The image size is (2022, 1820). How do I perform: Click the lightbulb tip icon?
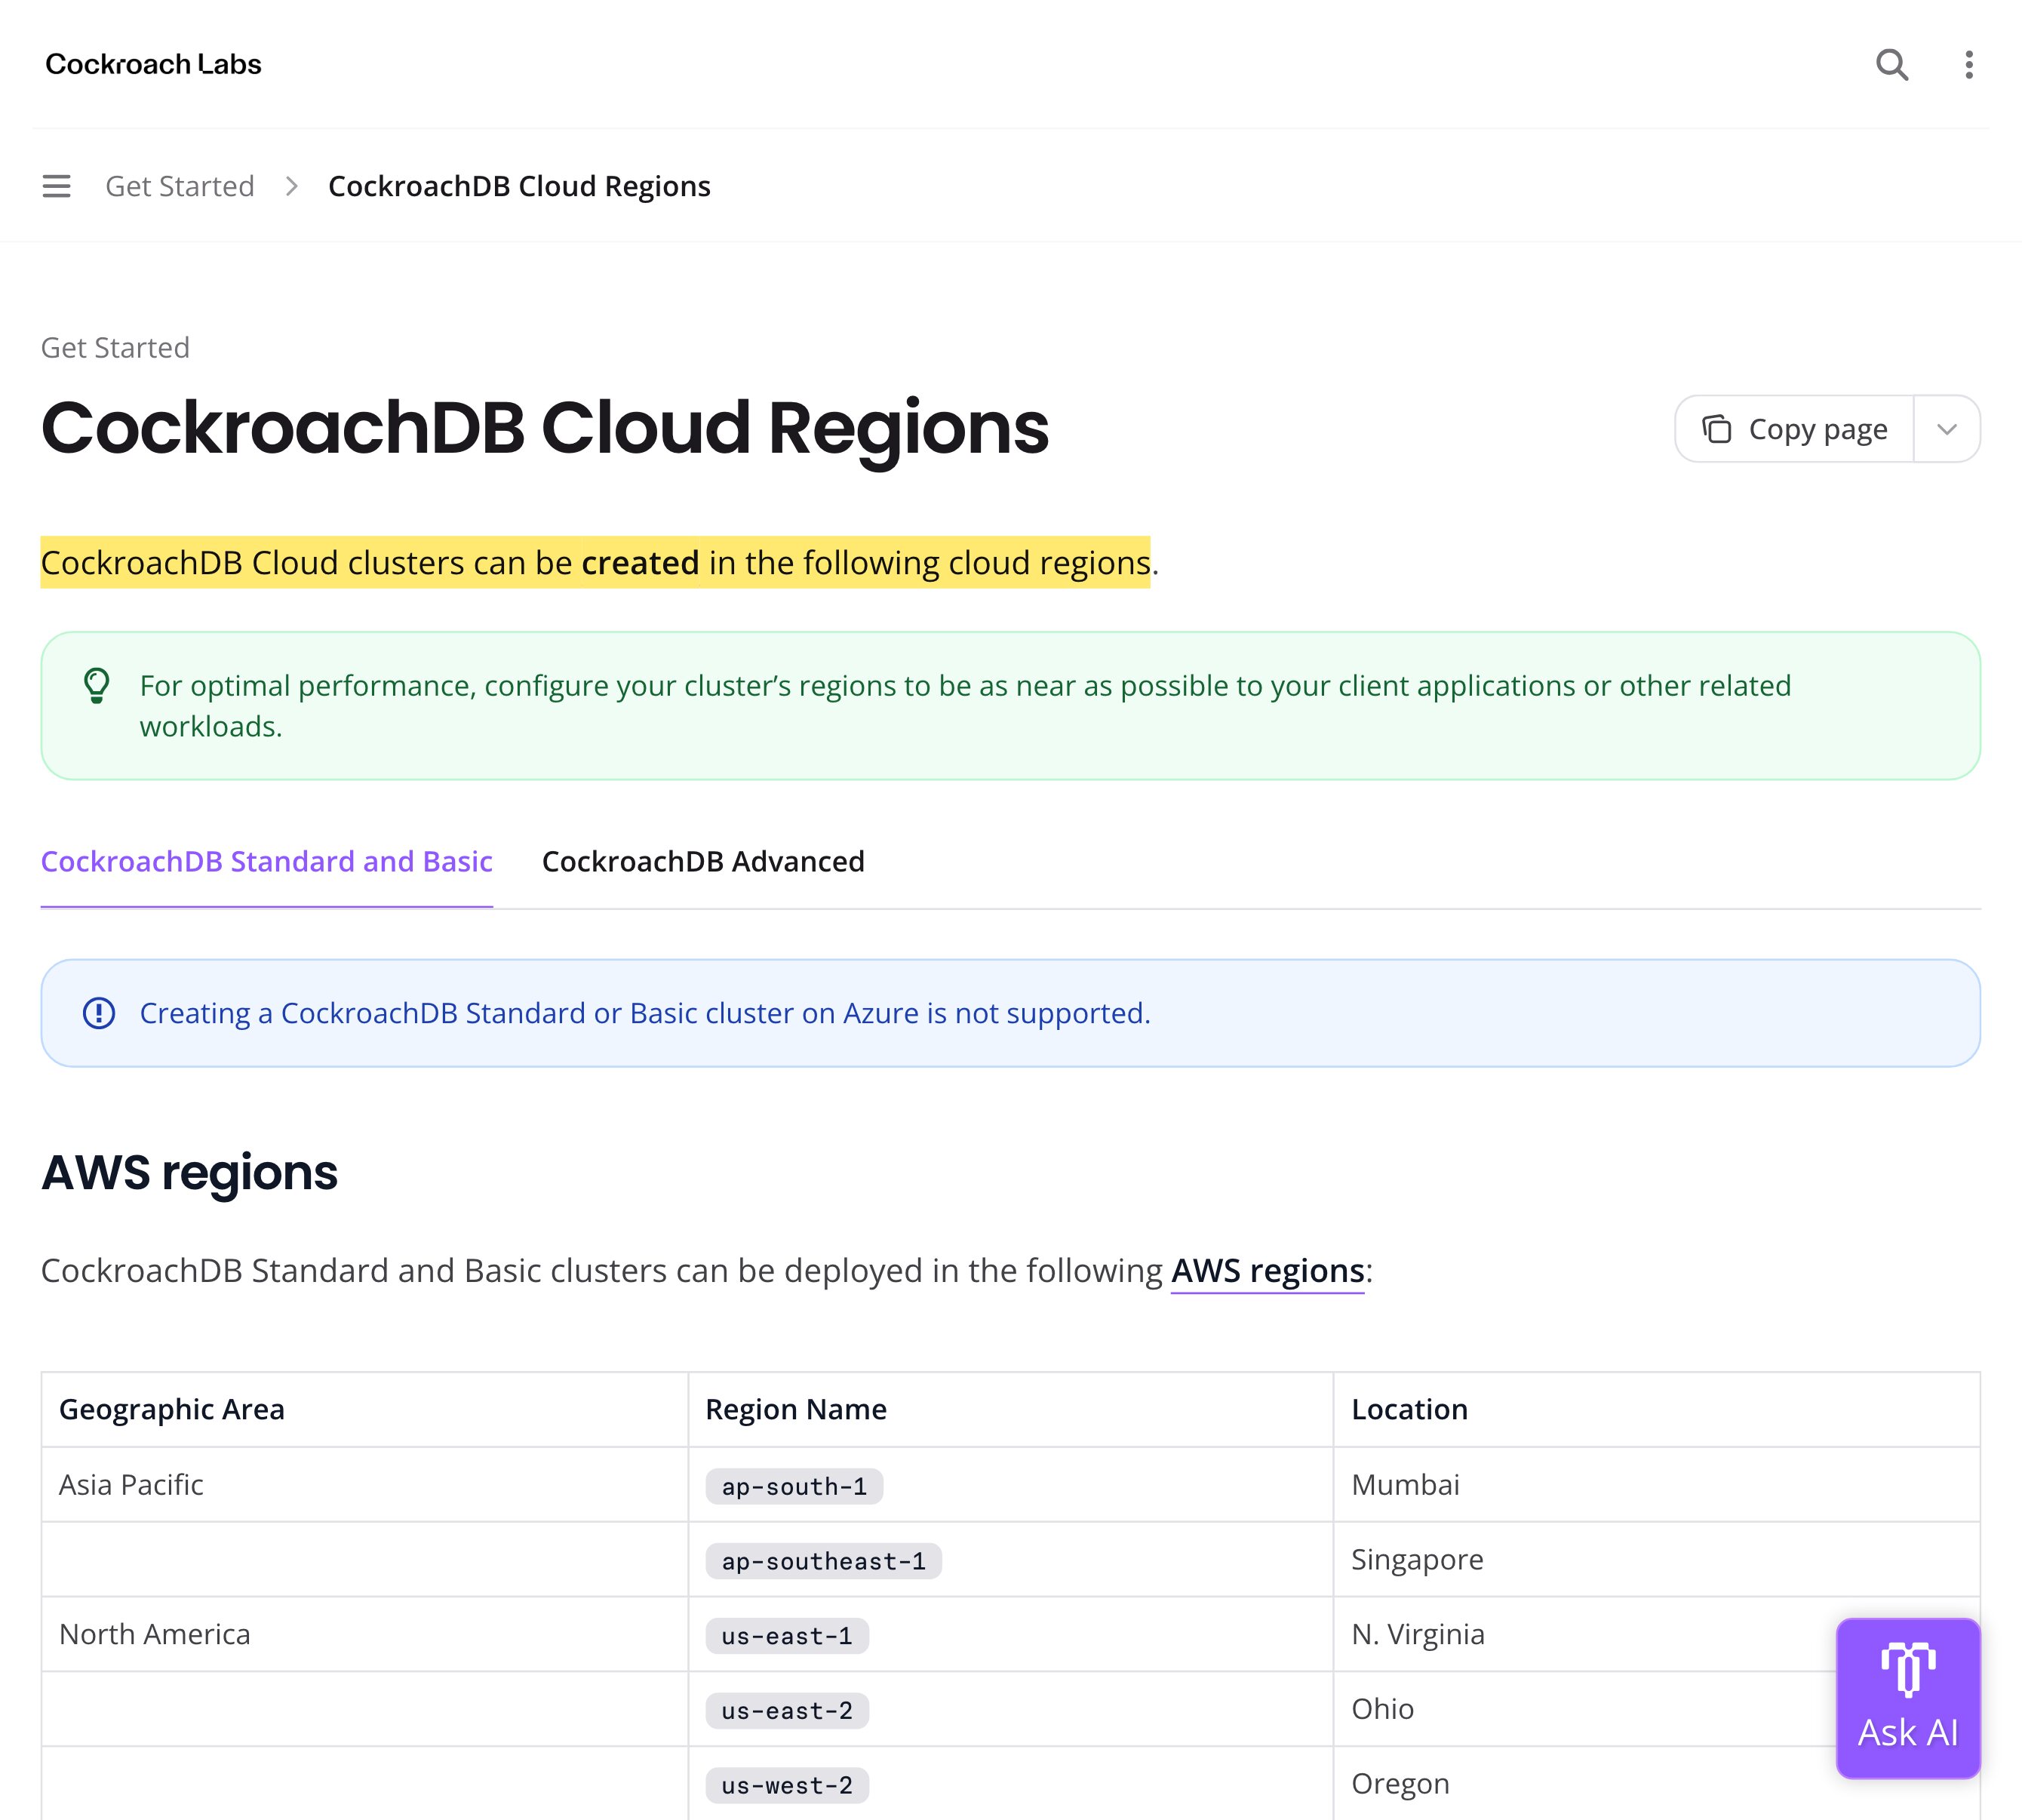coord(97,686)
